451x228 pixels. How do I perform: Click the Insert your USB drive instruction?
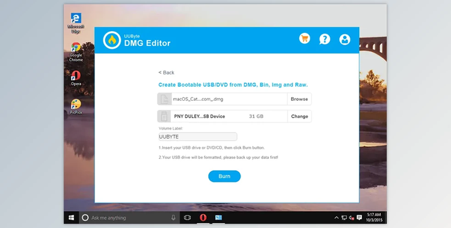[x=212, y=148]
